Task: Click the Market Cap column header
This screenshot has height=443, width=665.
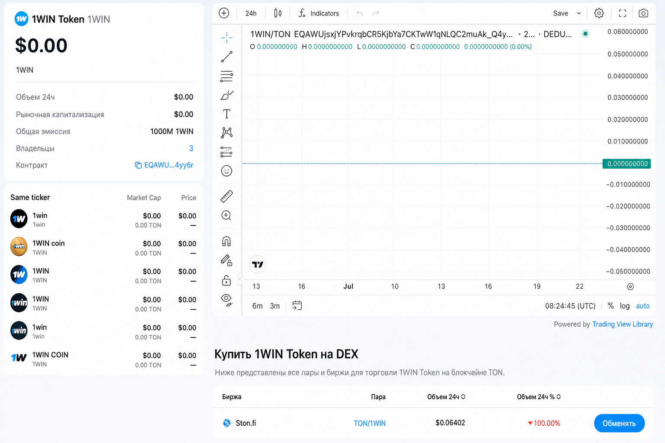Action: [x=144, y=198]
